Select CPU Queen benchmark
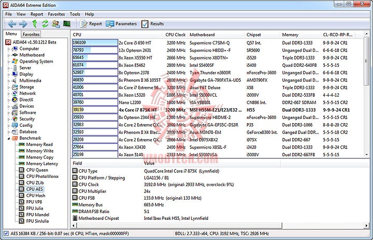The image size is (373, 240). (37, 170)
